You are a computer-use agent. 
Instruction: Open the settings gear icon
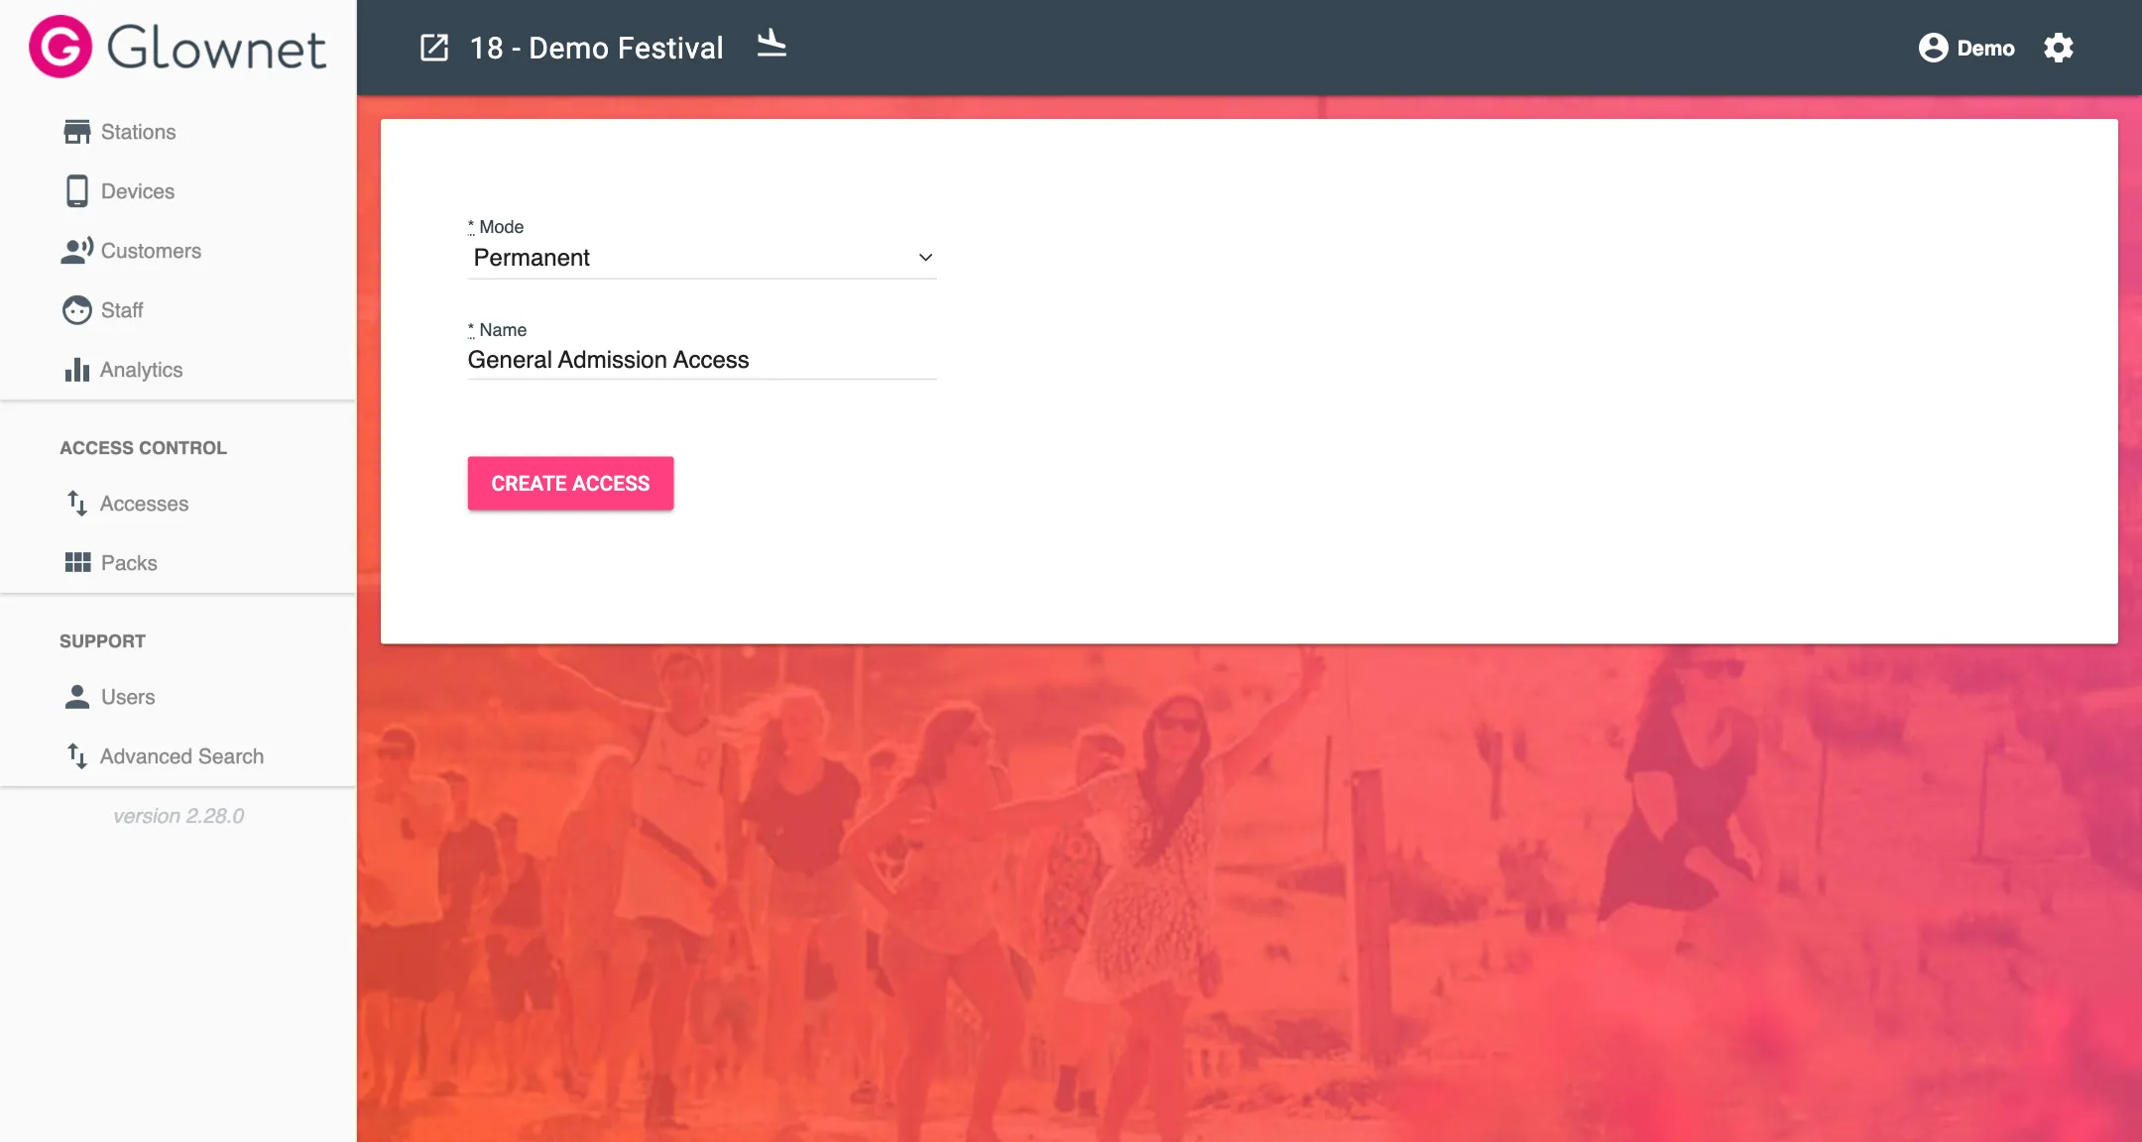2059,48
